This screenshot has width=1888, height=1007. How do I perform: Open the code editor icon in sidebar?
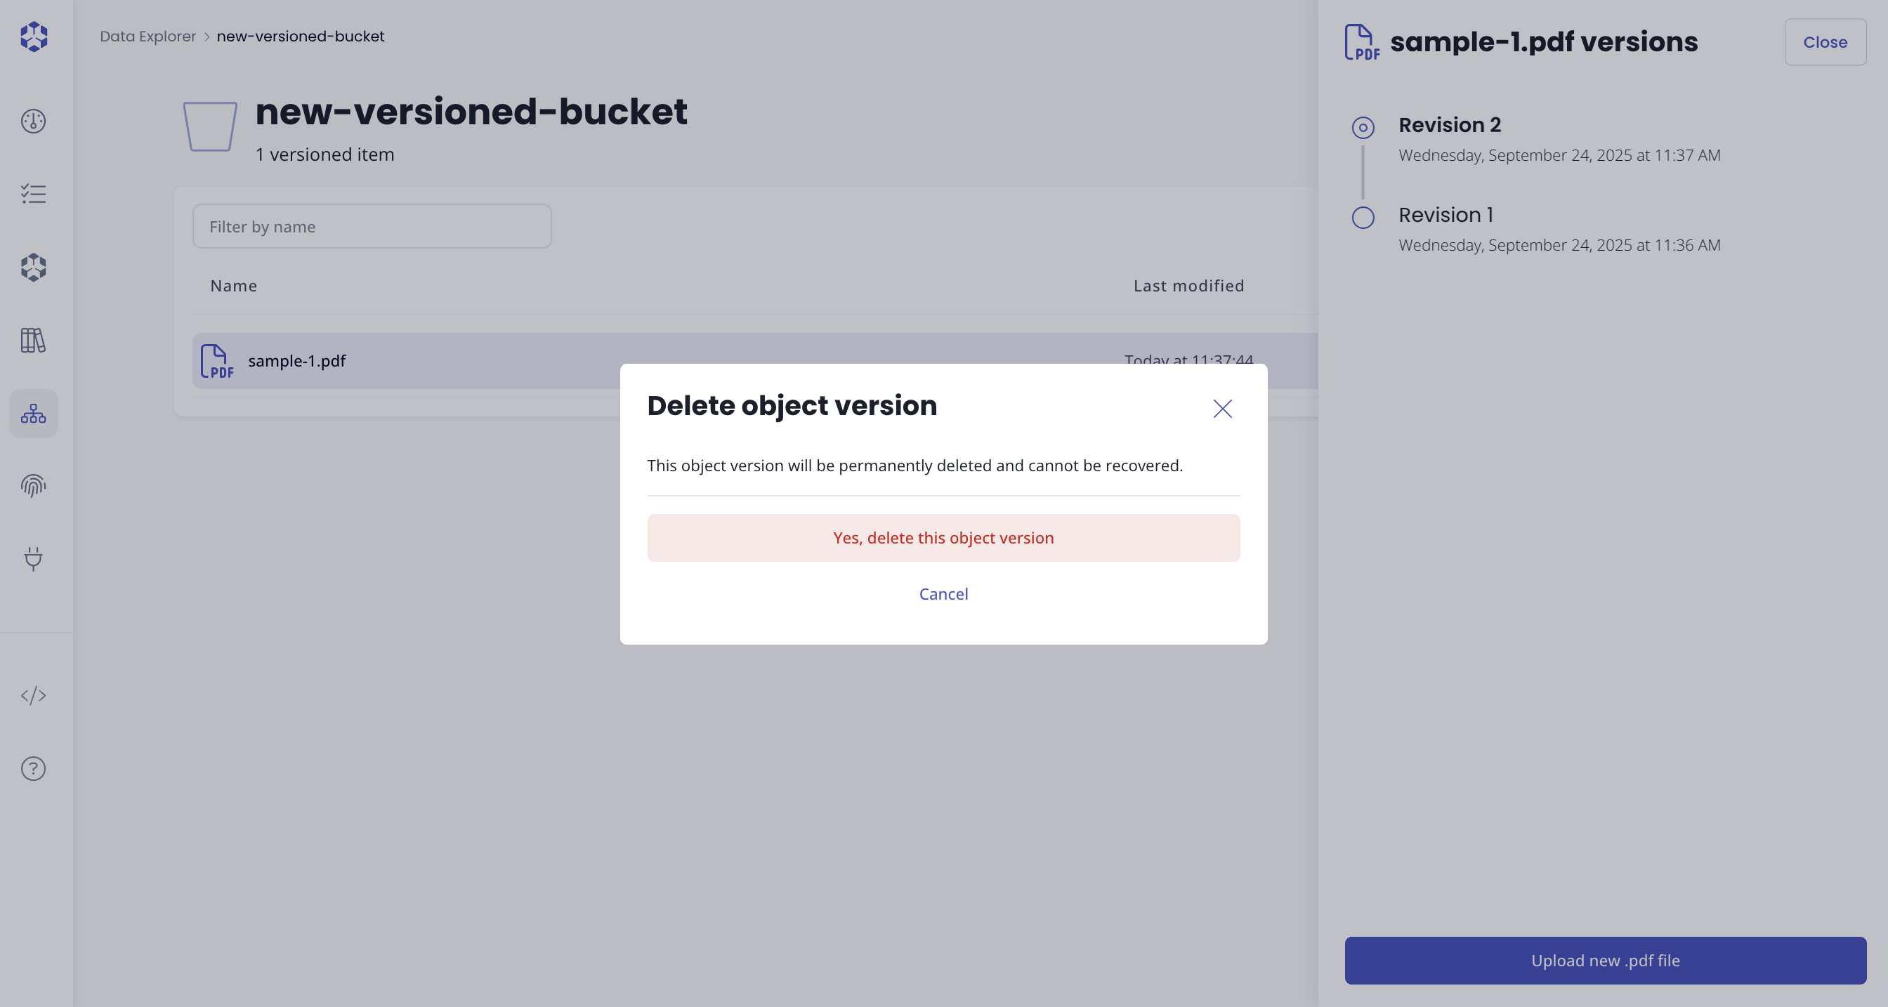click(x=33, y=696)
